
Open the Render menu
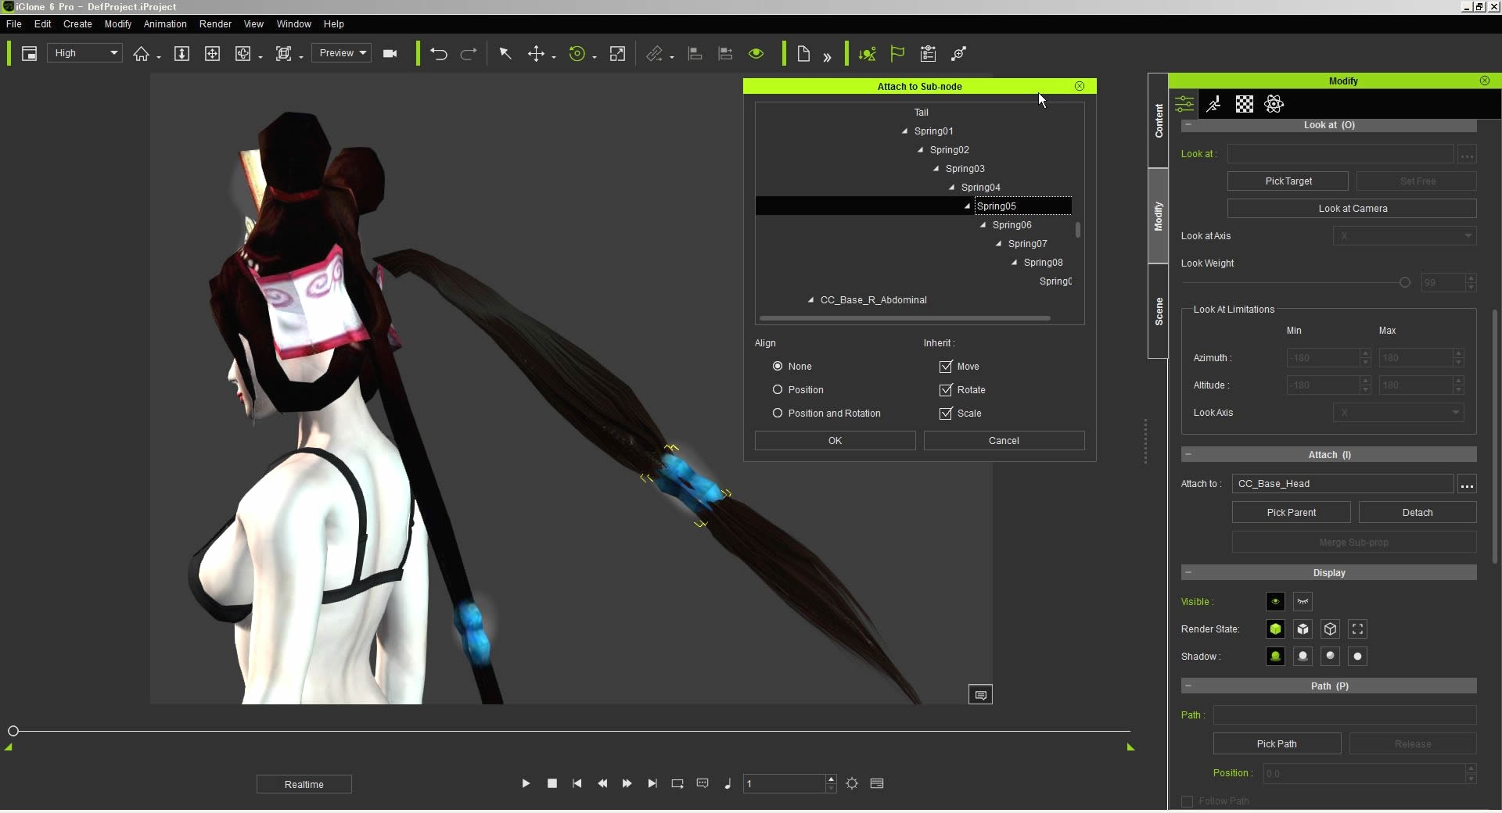point(215,24)
